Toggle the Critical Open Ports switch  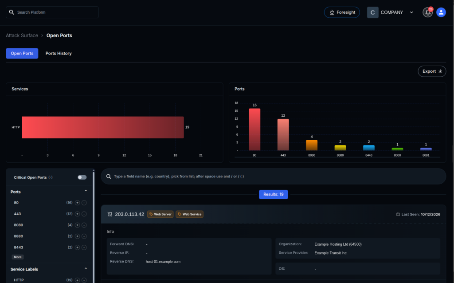click(82, 177)
